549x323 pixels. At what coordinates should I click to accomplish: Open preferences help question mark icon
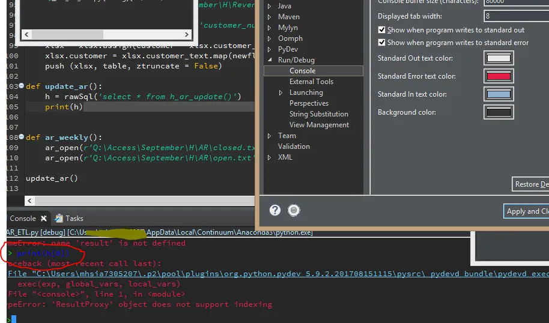pos(275,210)
